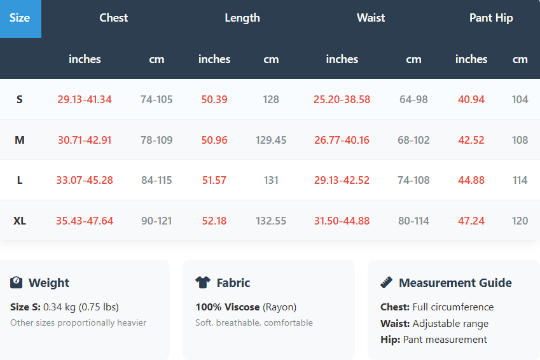Click the L pant hip inches 44.88
540x360 pixels.
[471, 180]
